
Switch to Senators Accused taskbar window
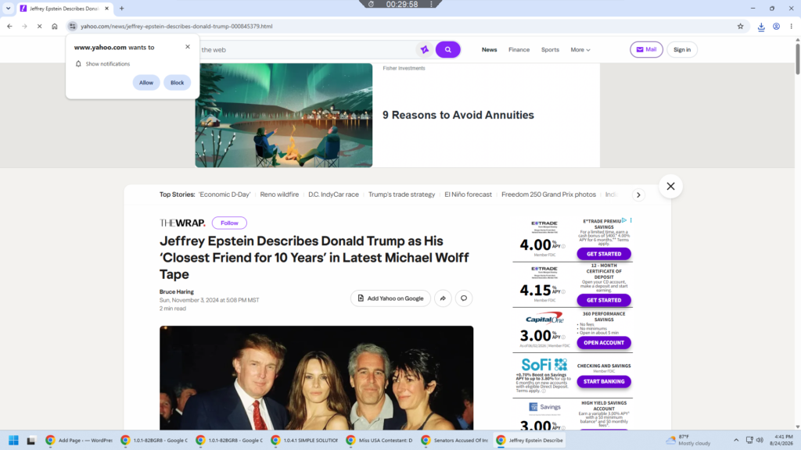click(x=454, y=441)
